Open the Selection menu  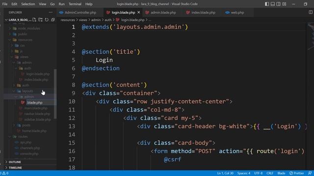28,4
